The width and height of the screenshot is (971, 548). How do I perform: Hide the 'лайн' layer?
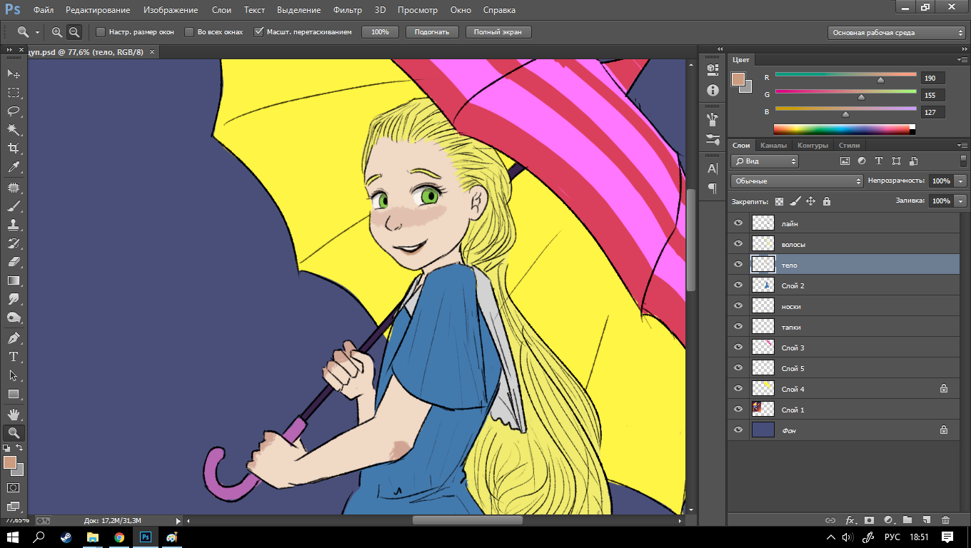pos(738,223)
